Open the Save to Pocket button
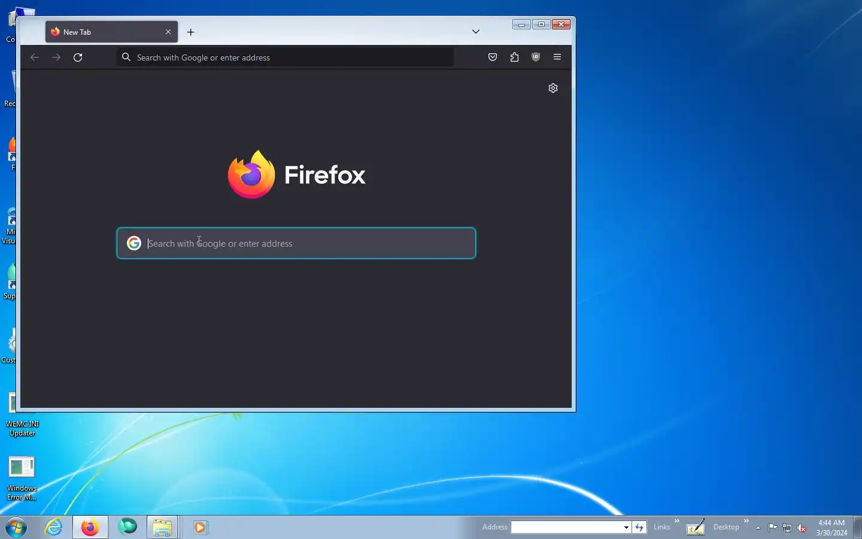The height and width of the screenshot is (539, 862). coord(493,57)
